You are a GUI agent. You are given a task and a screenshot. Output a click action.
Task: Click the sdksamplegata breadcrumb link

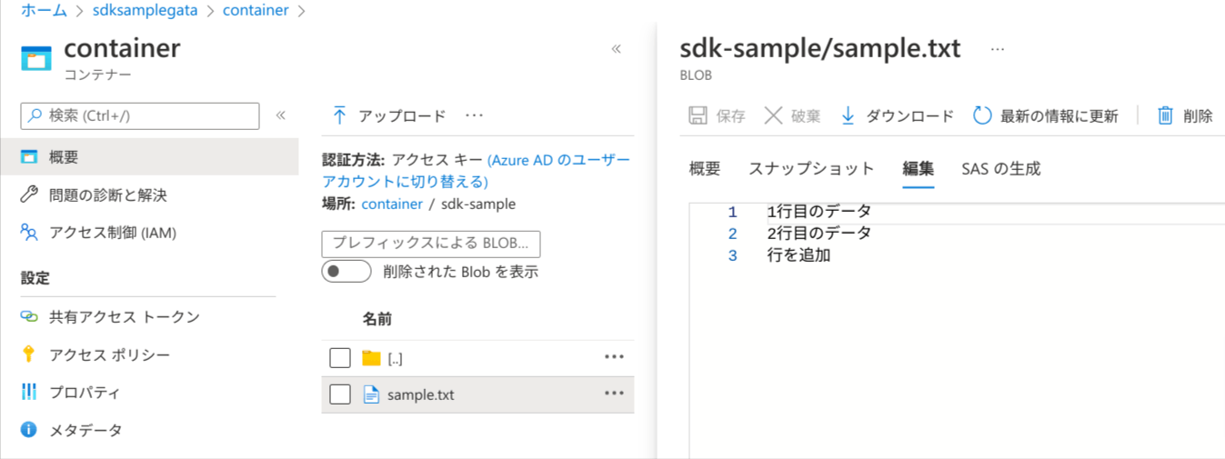[x=148, y=11]
